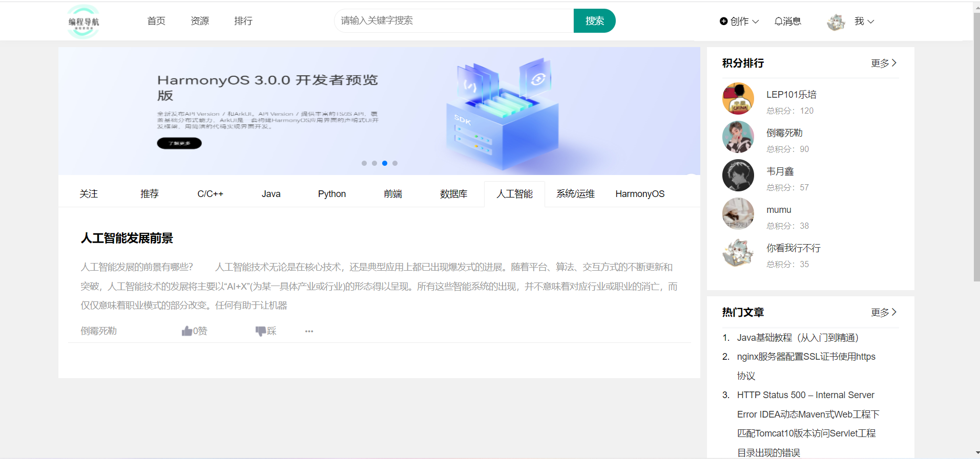Switch to the 关注 tab
This screenshot has width=980, height=459.
click(x=89, y=194)
